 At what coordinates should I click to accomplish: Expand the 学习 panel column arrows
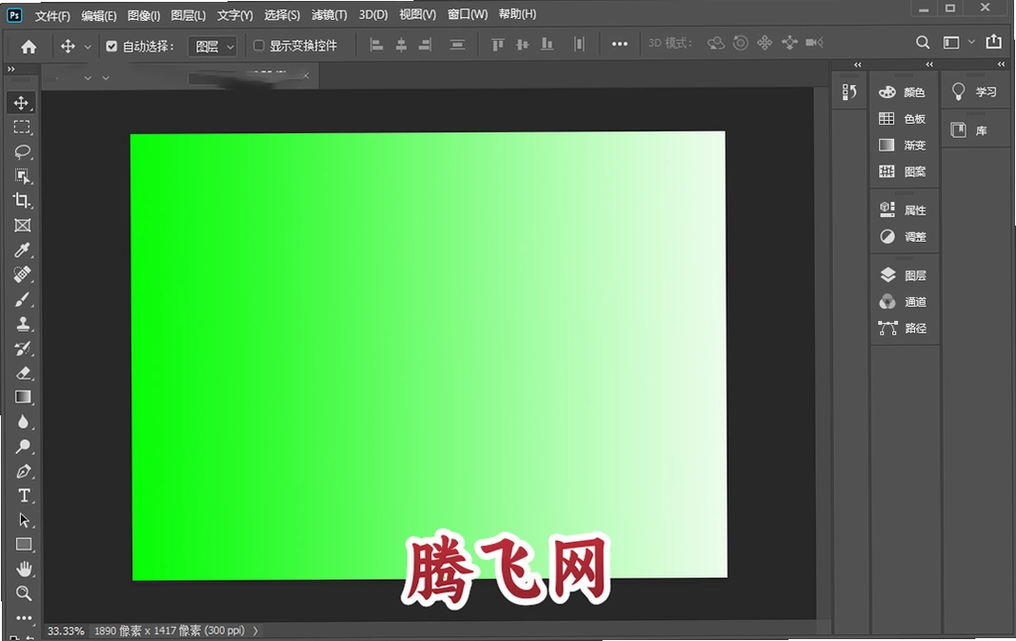[x=1001, y=64]
